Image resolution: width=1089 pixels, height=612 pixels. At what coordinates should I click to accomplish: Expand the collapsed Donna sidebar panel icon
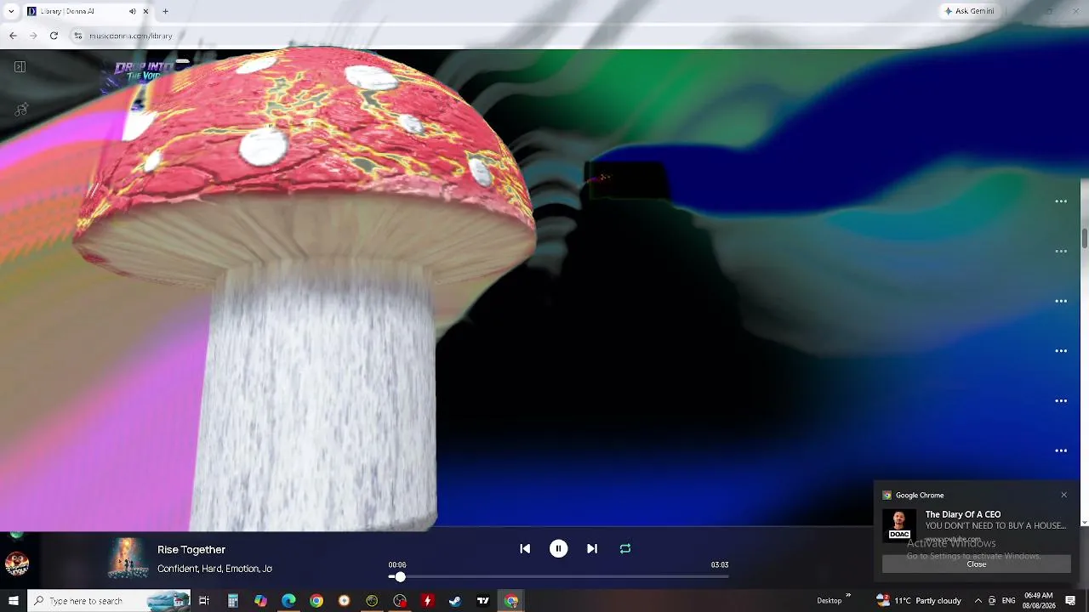[20, 66]
